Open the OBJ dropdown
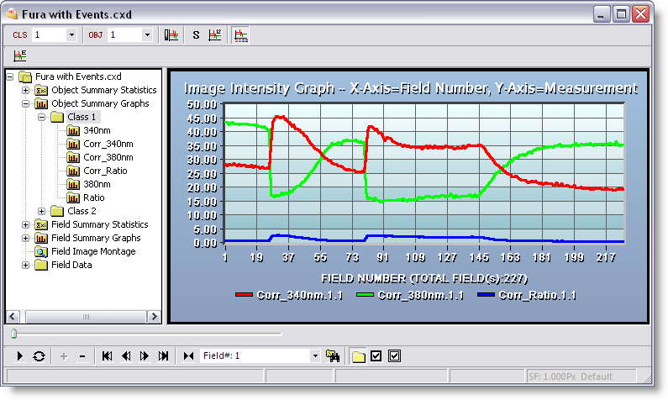Screen dimensions: 668x400 (147, 35)
